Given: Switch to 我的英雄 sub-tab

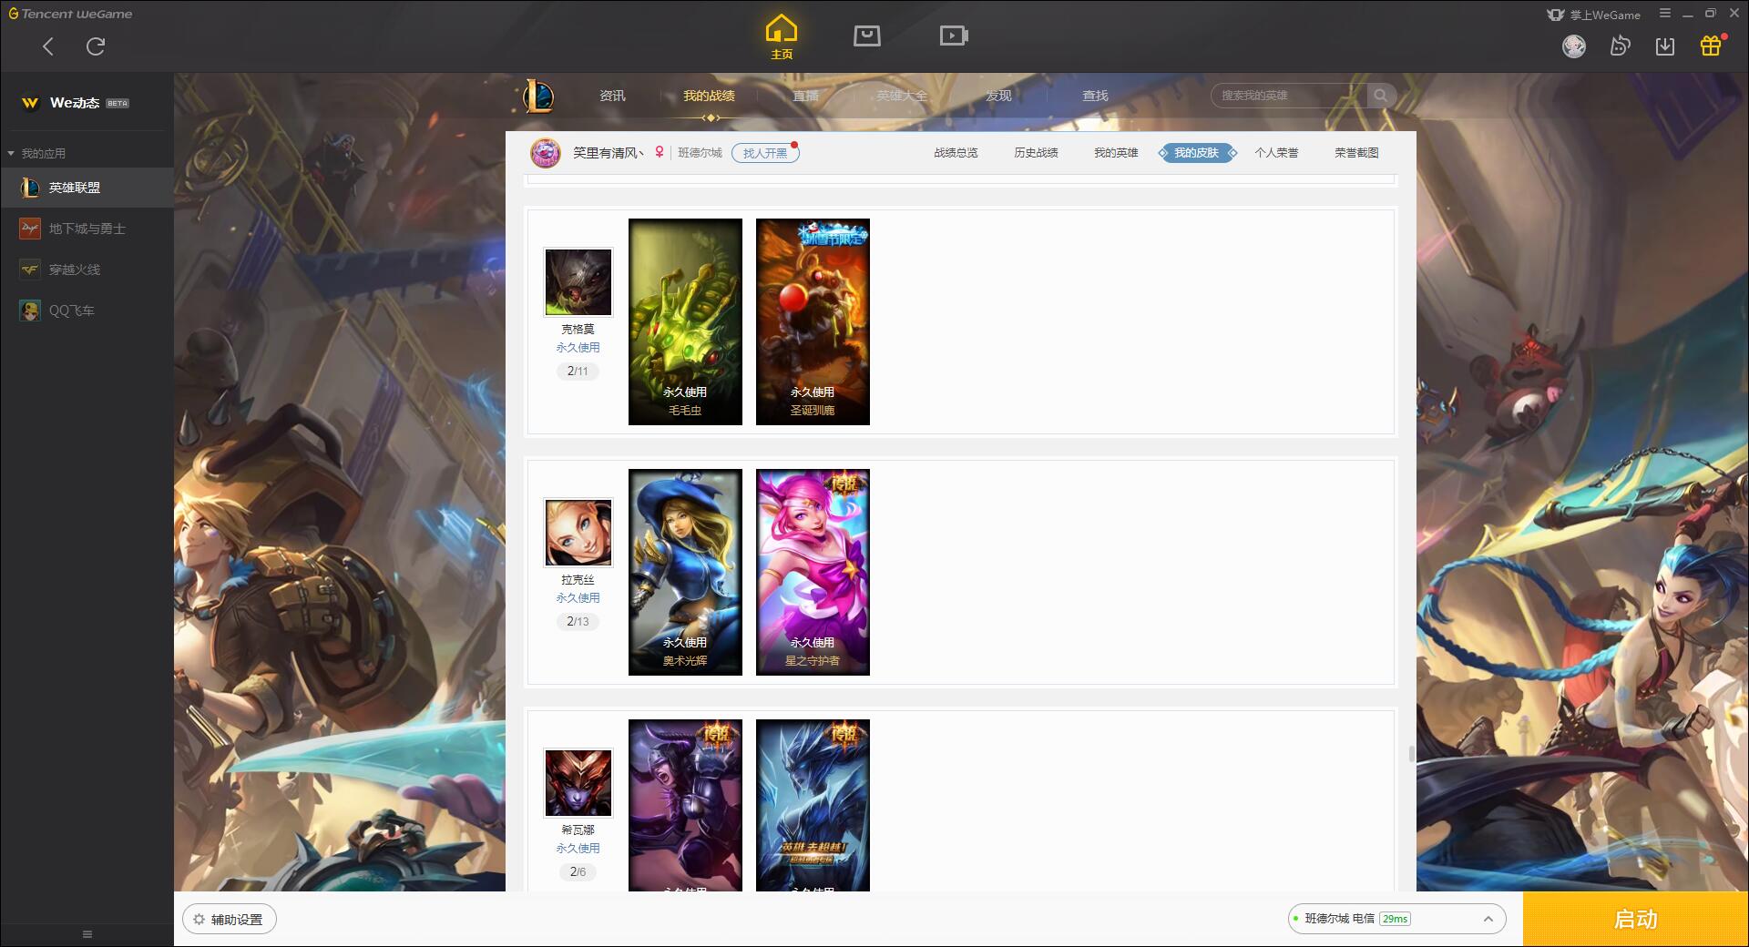Looking at the screenshot, I should pyautogui.click(x=1116, y=153).
